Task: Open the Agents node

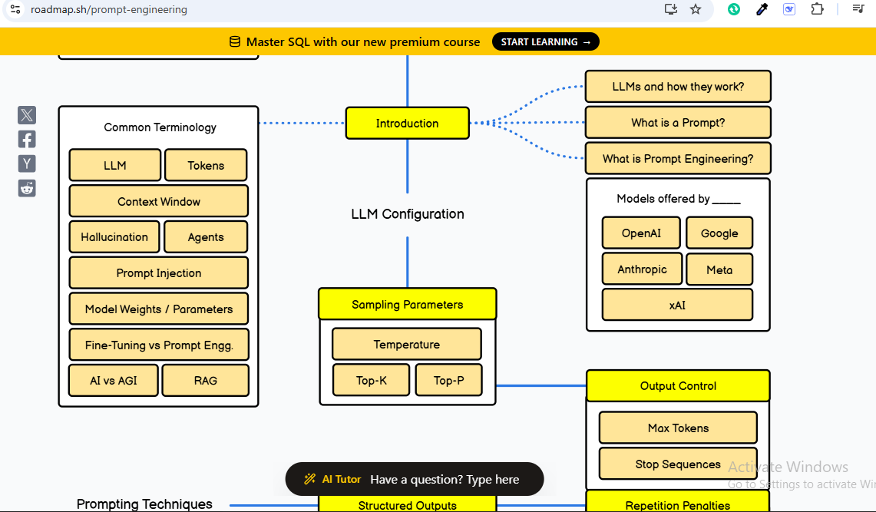Action: [x=206, y=236]
